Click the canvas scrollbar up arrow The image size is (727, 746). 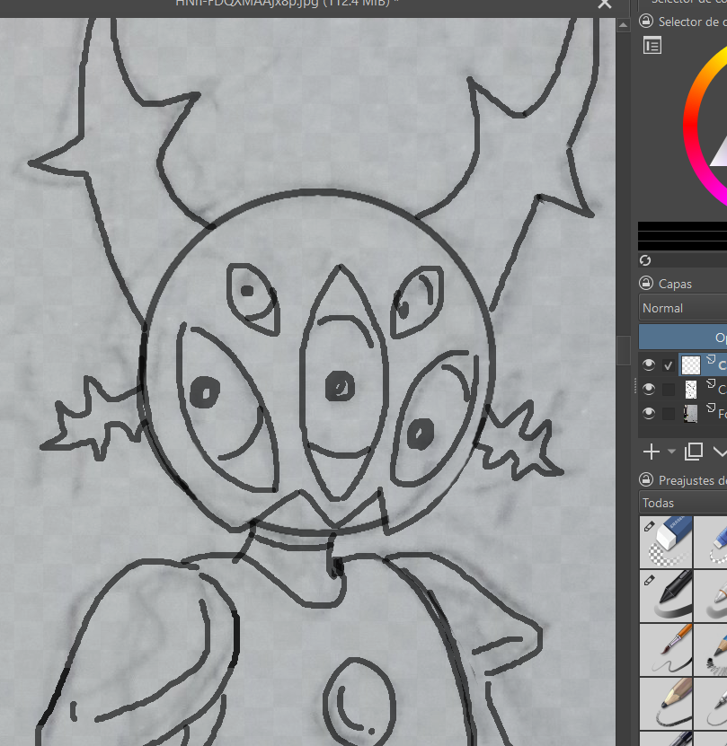click(623, 25)
